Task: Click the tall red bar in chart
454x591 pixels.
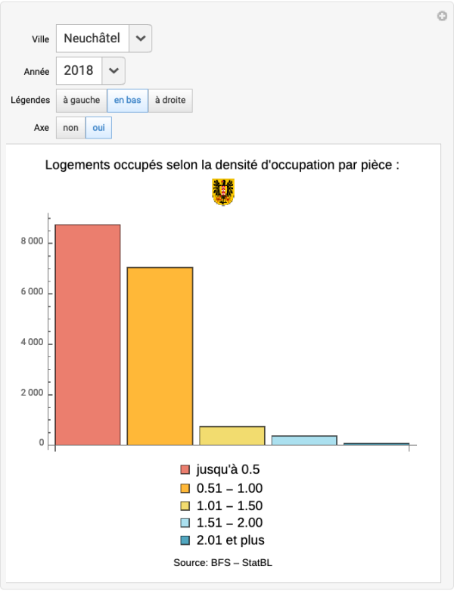Action: (88, 334)
